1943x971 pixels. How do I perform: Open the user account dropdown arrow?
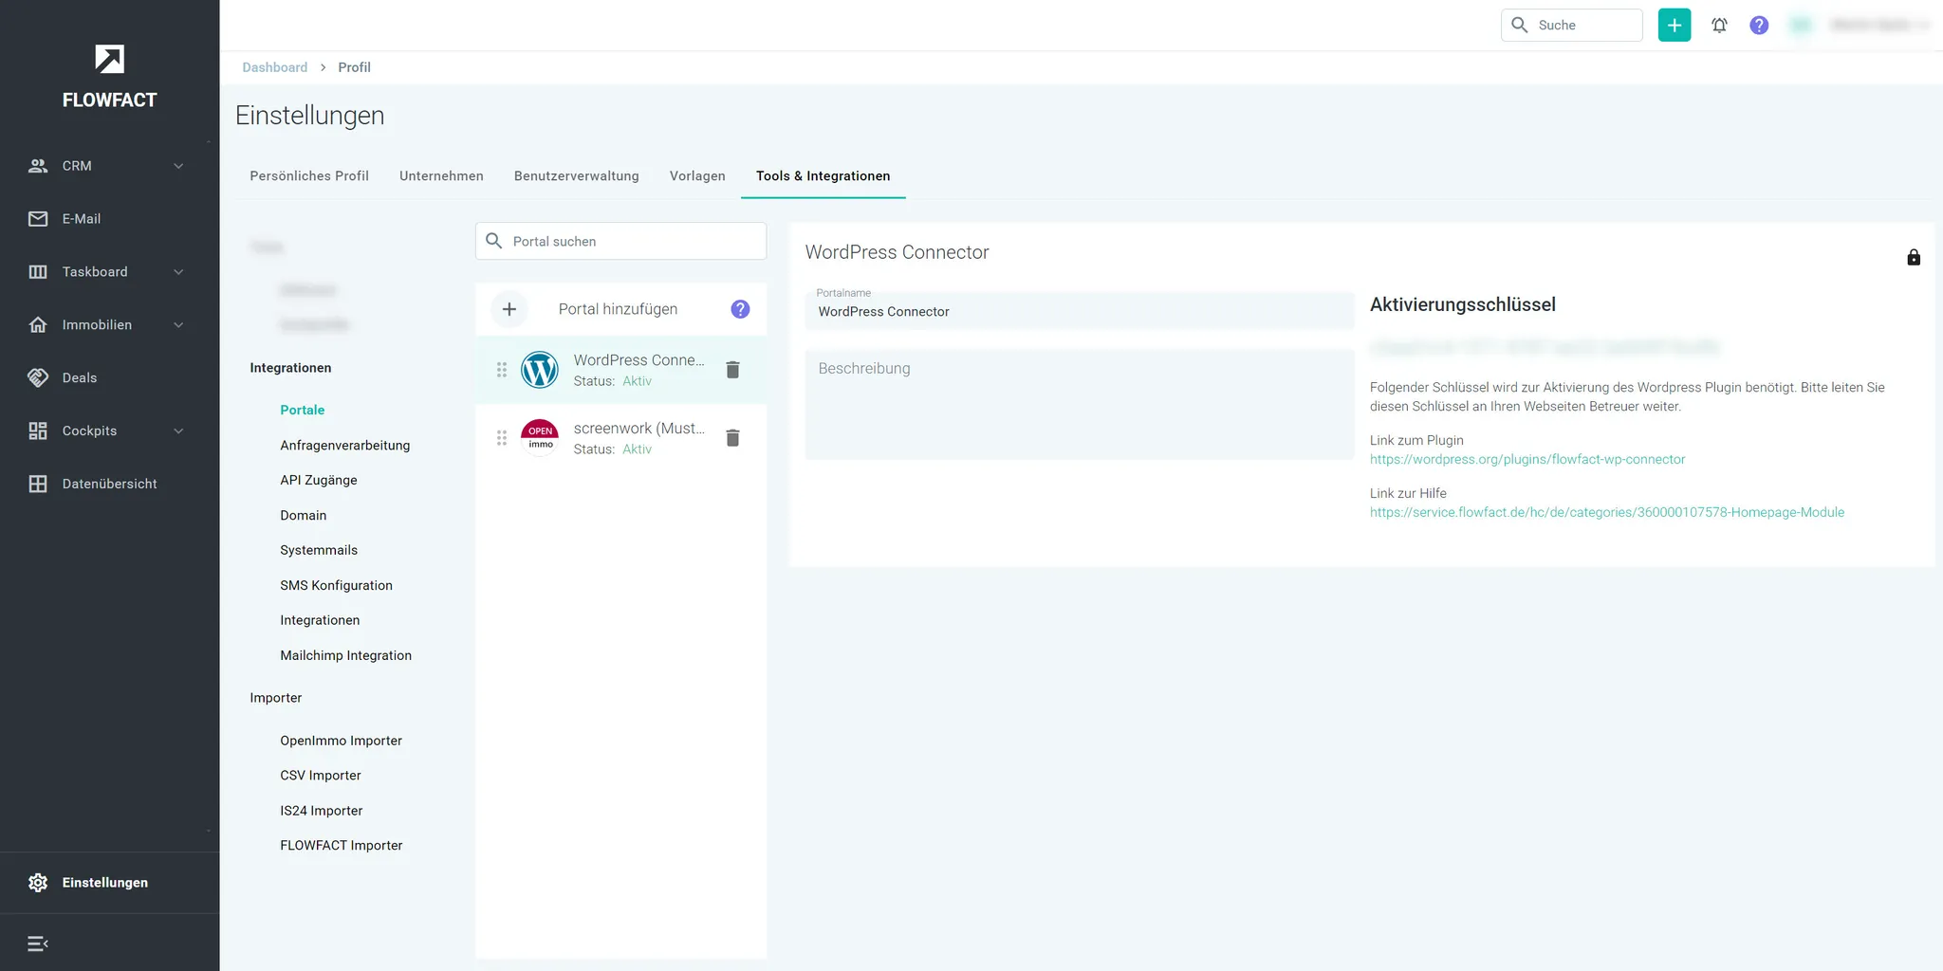point(1924,26)
